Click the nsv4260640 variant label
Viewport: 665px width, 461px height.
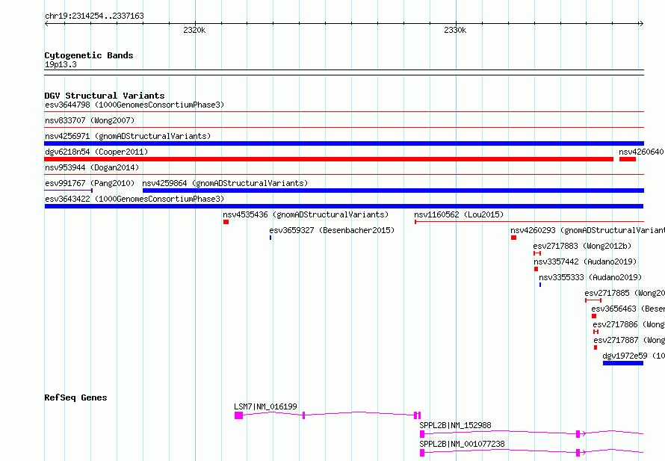point(641,152)
